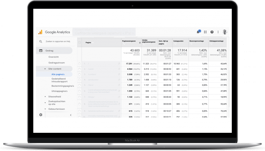Image resolution: width=265 pixels, height=151 pixels.
Task: Collapse the sidebar with the left chevron
Action: coord(71,115)
